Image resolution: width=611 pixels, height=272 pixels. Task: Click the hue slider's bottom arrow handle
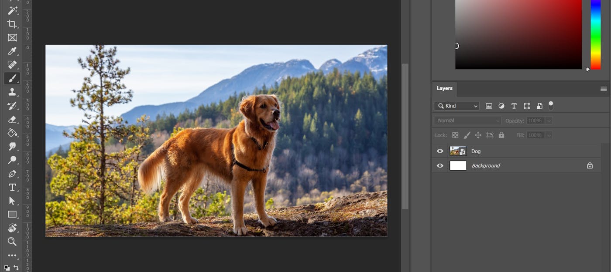click(x=587, y=69)
